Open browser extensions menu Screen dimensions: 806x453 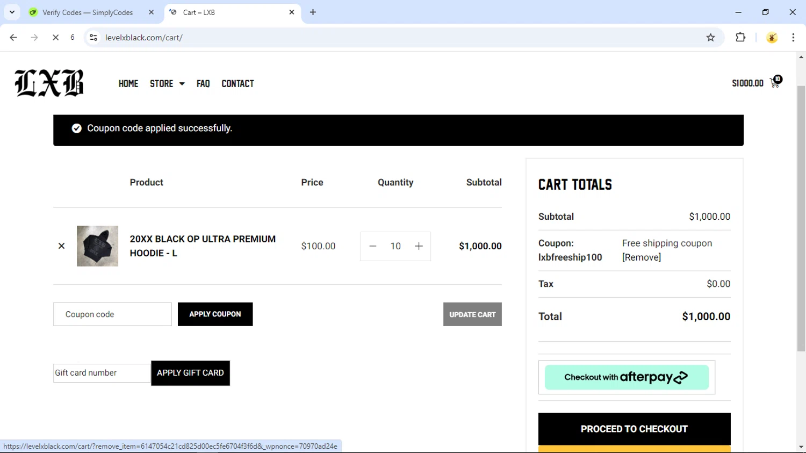click(x=740, y=38)
